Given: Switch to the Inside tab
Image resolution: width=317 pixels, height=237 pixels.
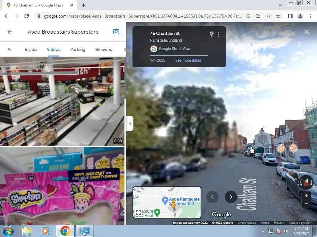Looking at the screenshot, I should (x=31, y=49).
